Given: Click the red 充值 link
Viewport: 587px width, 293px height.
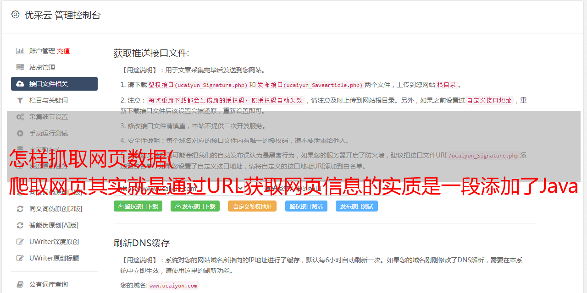Looking at the screenshot, I should pyautogui.click(x=63, y=51).
